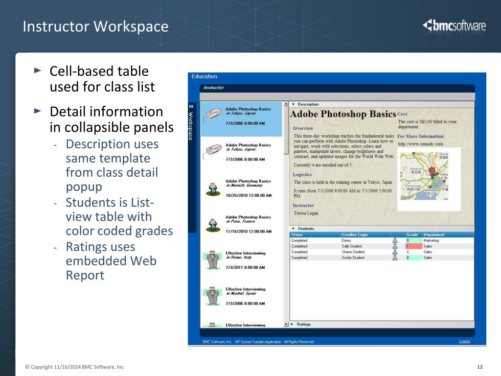Collapse the Students panel

tap(294, 229)
